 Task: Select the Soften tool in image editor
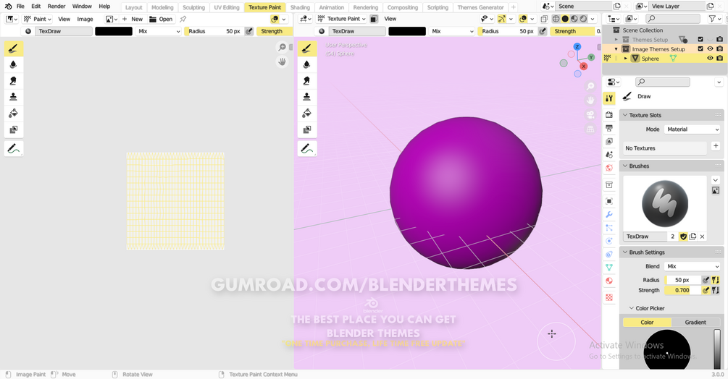click(14, 65)
